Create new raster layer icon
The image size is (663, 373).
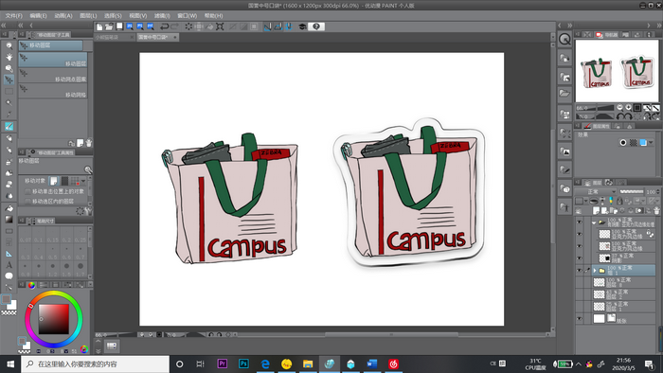596,210
